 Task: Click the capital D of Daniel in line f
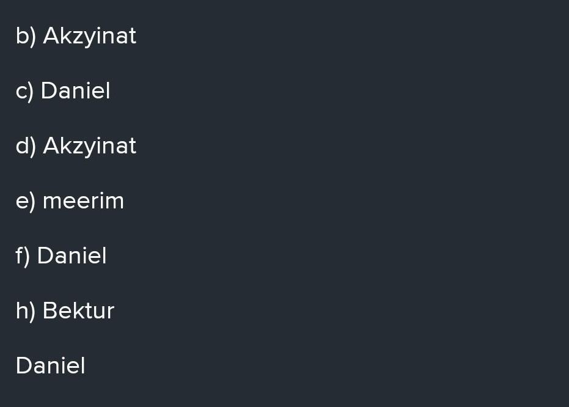click(x=45, y=256)
